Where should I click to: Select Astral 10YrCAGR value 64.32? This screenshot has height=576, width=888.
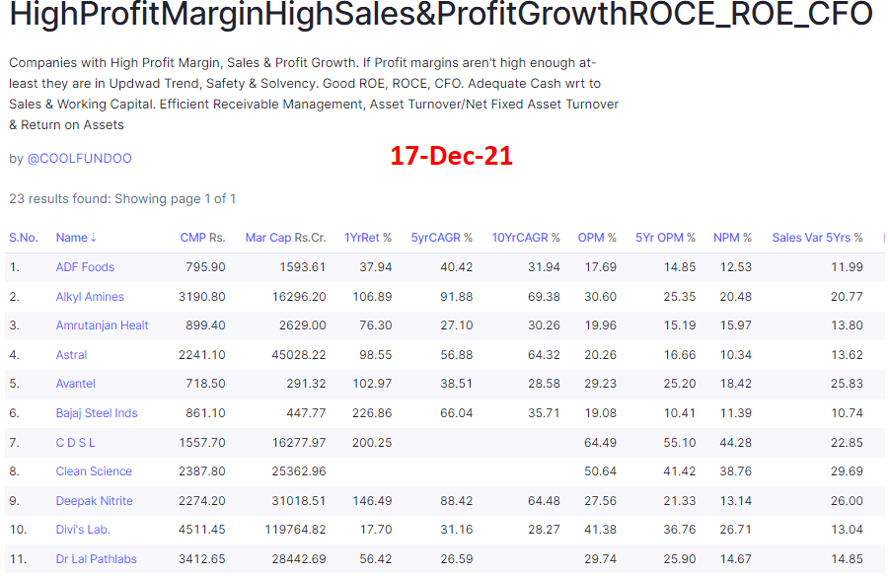click(545, 354)
